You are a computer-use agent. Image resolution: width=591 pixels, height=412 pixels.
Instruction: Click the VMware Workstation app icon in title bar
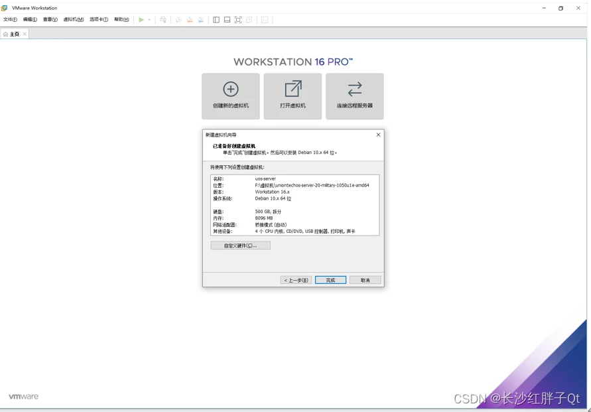click(5, 8)
